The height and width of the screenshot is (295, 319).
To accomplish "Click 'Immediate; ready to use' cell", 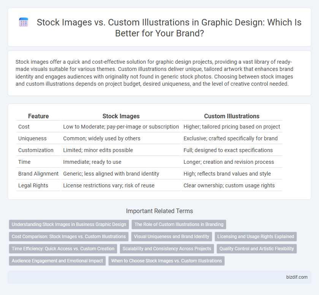I will point(121,162).
